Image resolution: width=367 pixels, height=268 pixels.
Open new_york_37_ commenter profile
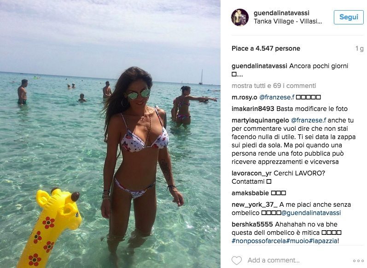point(255,204)
